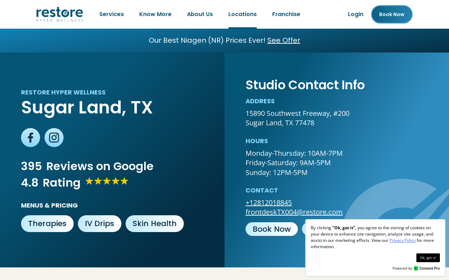Follow the See Offer link
This screenshot has width=449, height=280.
[284, 40]
